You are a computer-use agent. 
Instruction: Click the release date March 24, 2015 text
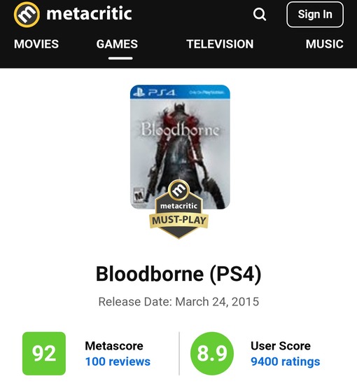217,302
